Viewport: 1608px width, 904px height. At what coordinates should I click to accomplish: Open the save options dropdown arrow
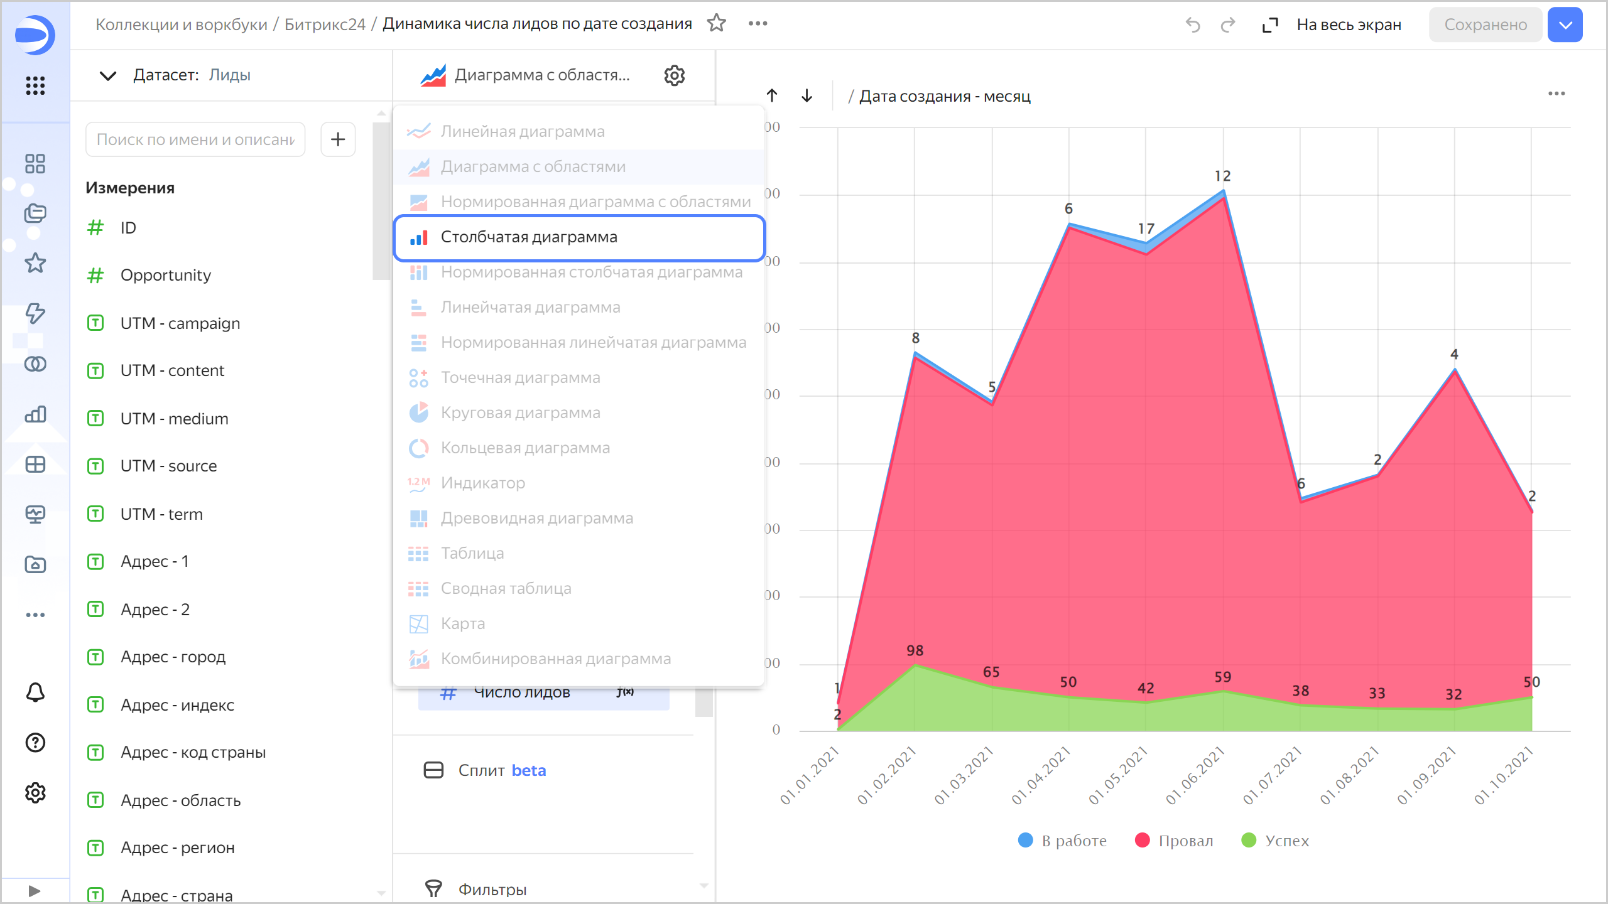point(1565,25)
